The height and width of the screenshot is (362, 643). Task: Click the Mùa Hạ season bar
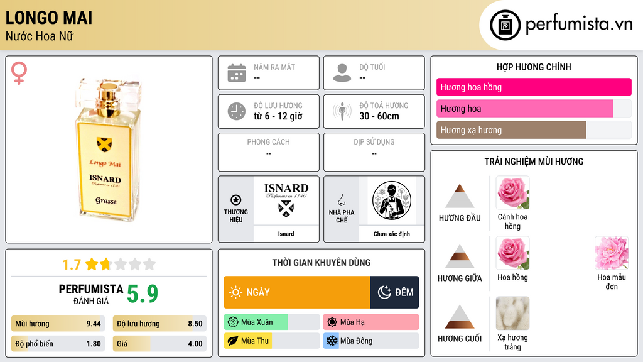click(x=370, y=322)
